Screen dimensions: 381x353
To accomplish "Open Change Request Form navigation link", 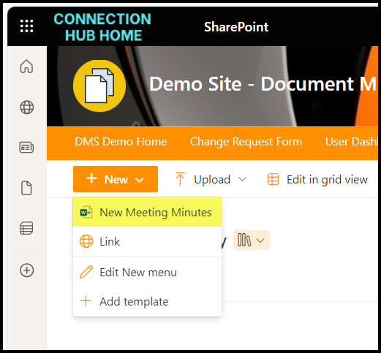I will tap(246, 142).
